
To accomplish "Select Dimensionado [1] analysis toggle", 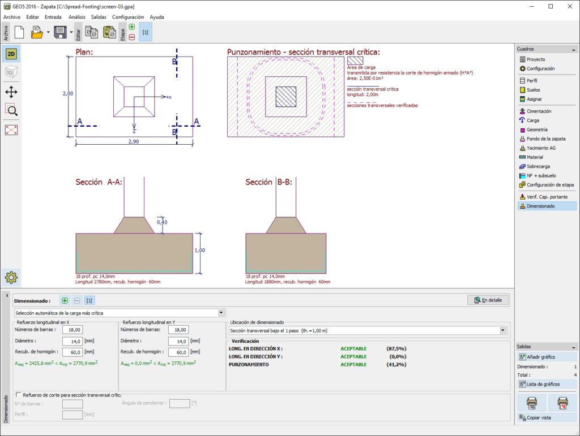I will tap(89, 301).
